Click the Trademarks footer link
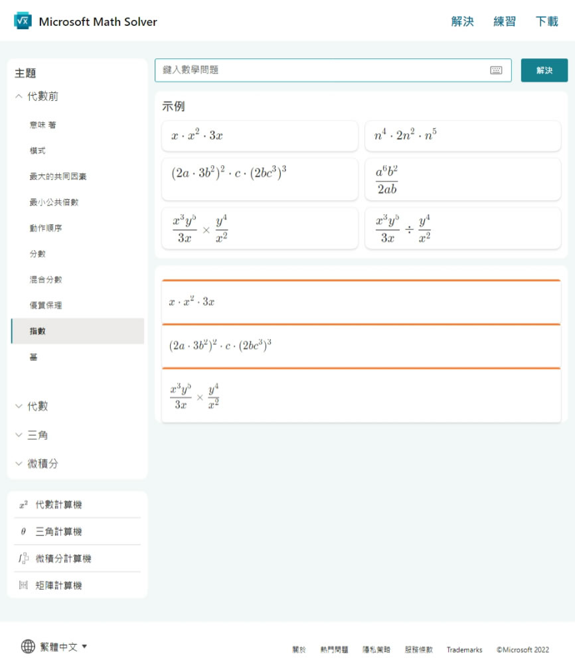The height and width of the screenshot is (670, 575). point(464,649)
